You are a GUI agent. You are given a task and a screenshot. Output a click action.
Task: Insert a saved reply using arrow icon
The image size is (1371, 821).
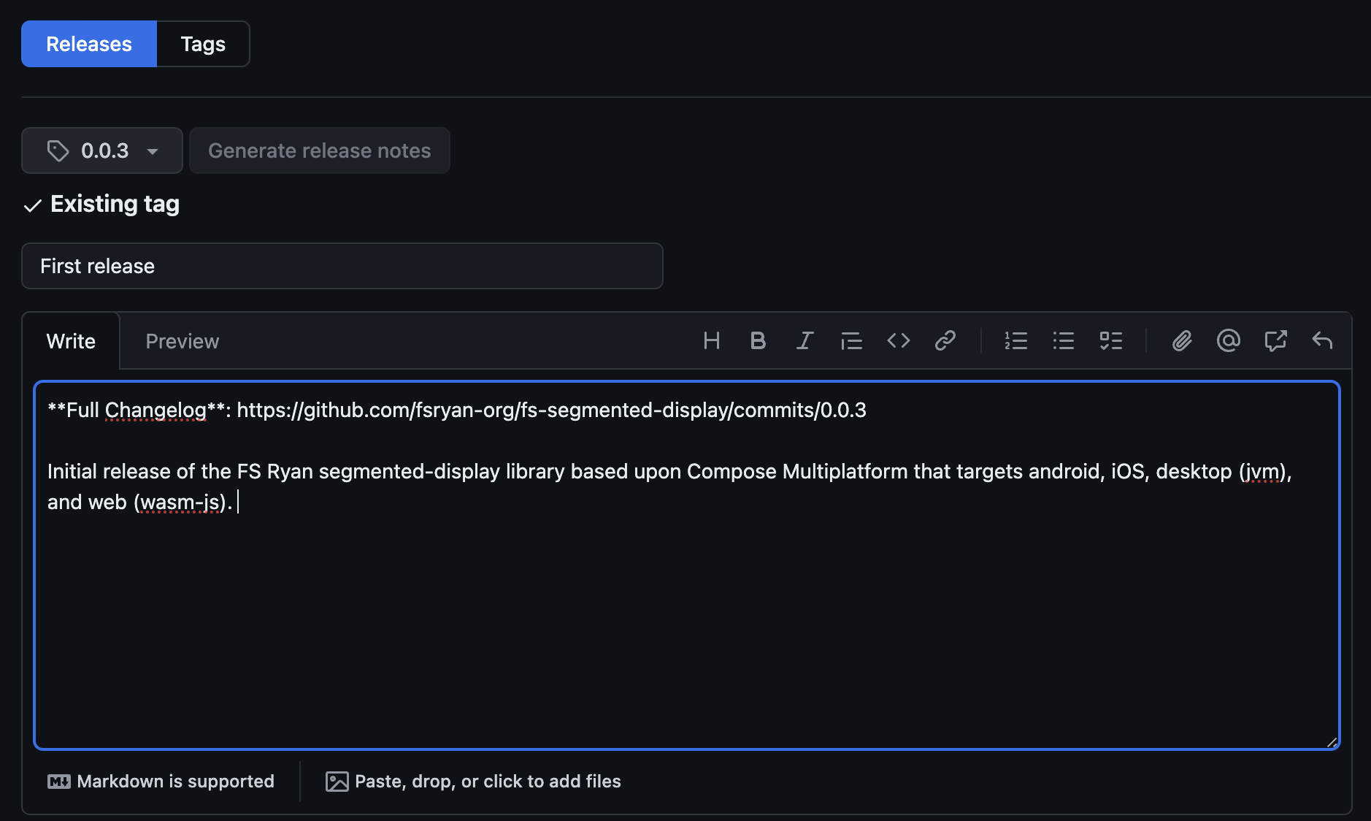(1322, 340)
